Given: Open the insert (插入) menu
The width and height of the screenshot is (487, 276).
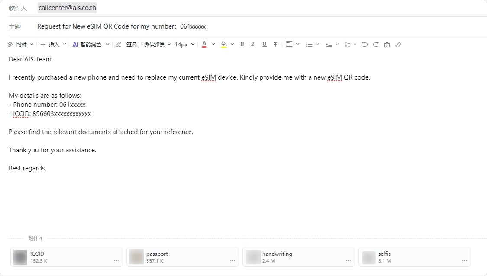Looking at the screenshot, I should click(x=53, y=44).
